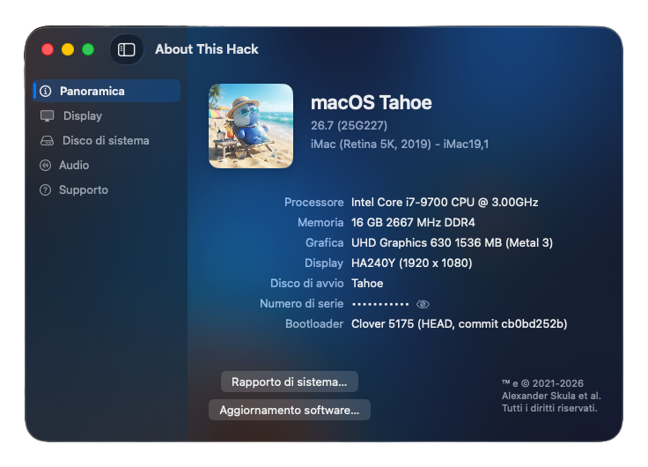Screen dimensions: 648x467
Task: Click the UHD Graphics 630 1536 MB value
Action: (x=453, y=243)
